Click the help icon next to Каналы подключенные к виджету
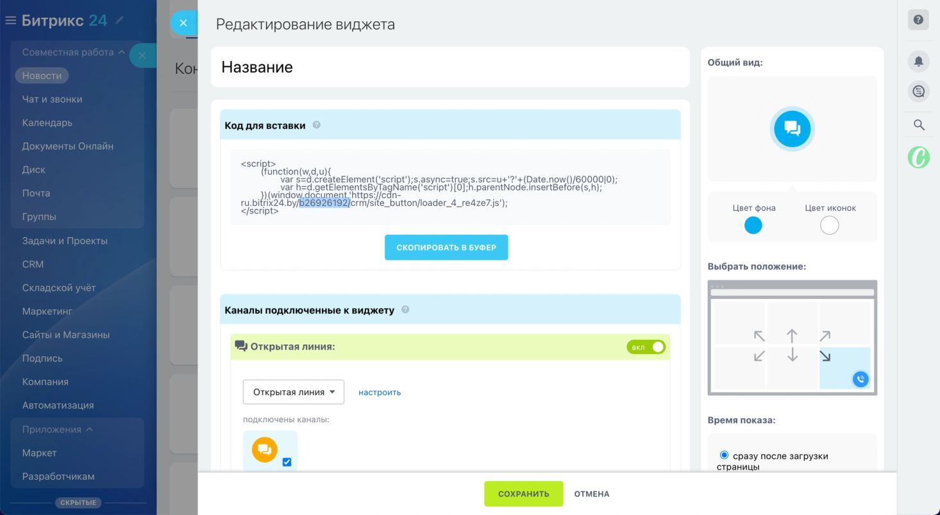Screen dimensions: 940x515 pyautogui.click(x=405, y=310)
